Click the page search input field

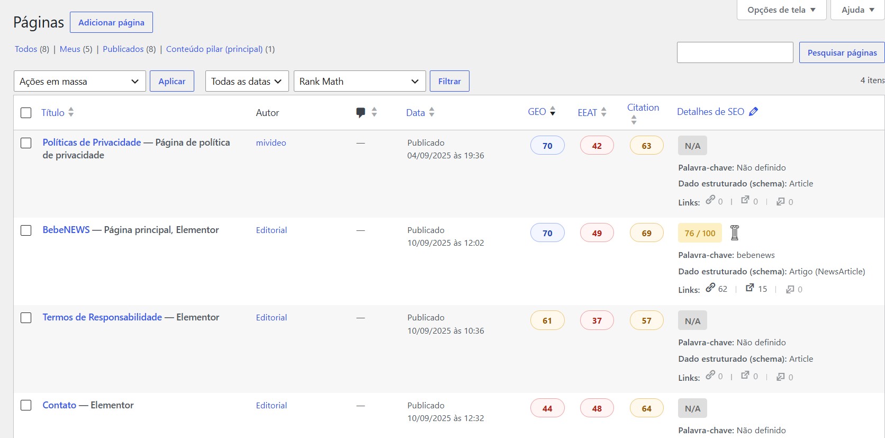[735, 52]
